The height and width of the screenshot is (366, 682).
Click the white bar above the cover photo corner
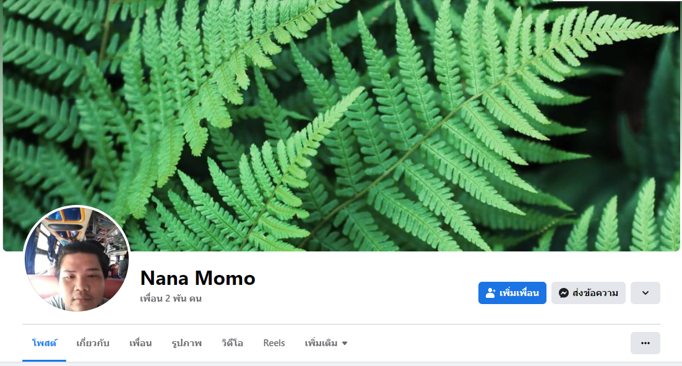(x=616, y=1)
